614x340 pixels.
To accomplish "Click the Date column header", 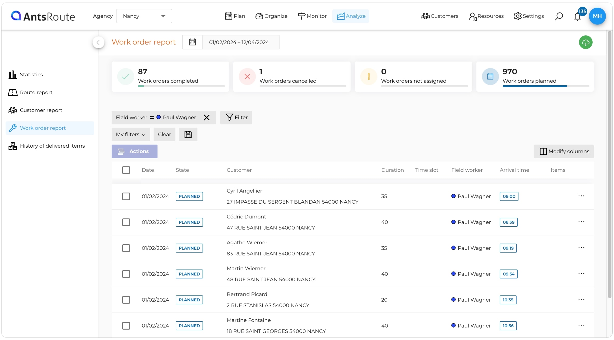I will point(148,170).
